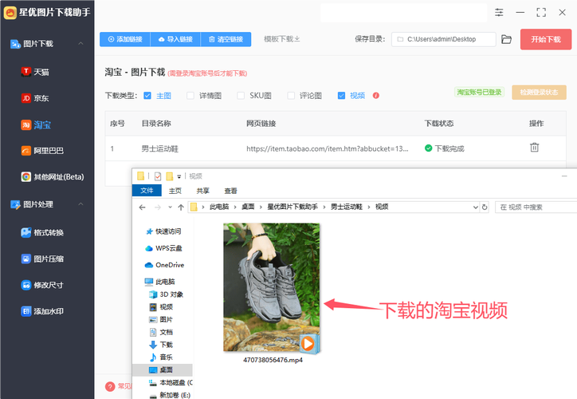Screen dimensions: 577x399
Task: Click the 在 视频 中搜索 search box
Action: [536, 207]
